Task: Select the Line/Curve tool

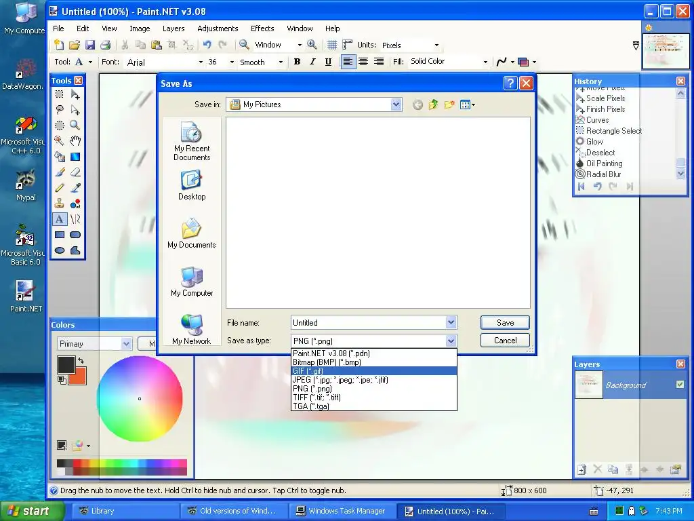Action: pos(75,219)
